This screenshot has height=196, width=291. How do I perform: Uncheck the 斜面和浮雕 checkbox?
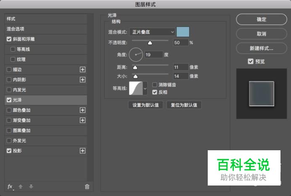pyautogui.click(x=9, y=39)
